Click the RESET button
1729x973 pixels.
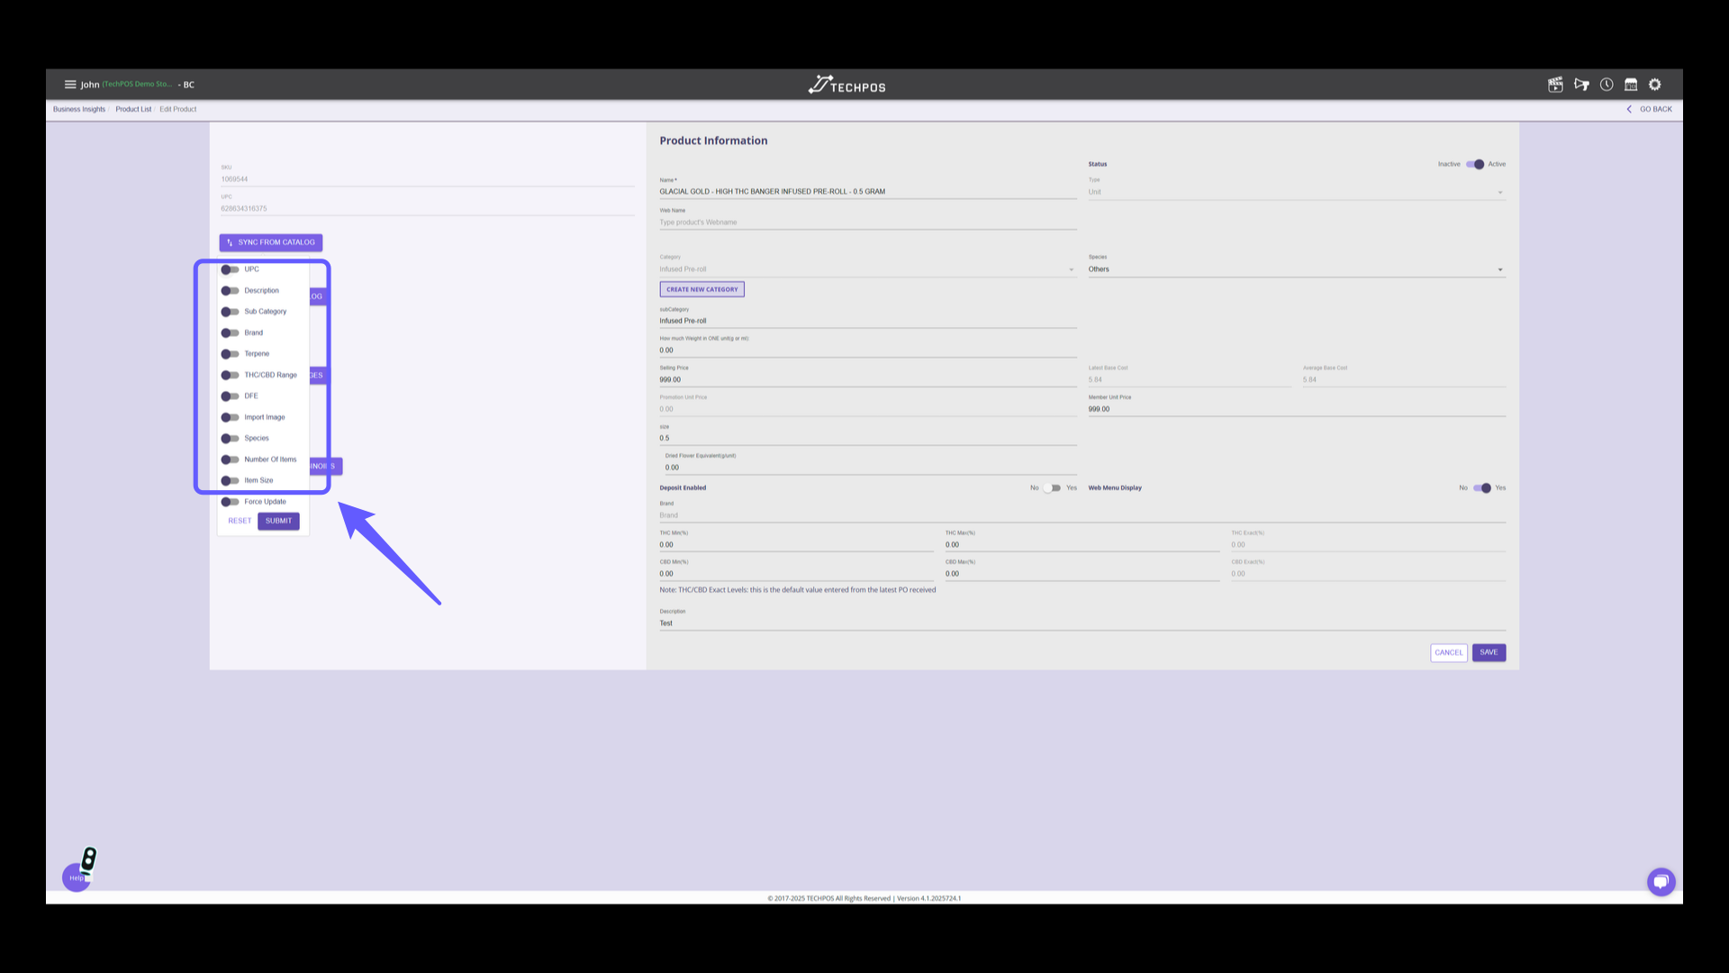[240, 521]
